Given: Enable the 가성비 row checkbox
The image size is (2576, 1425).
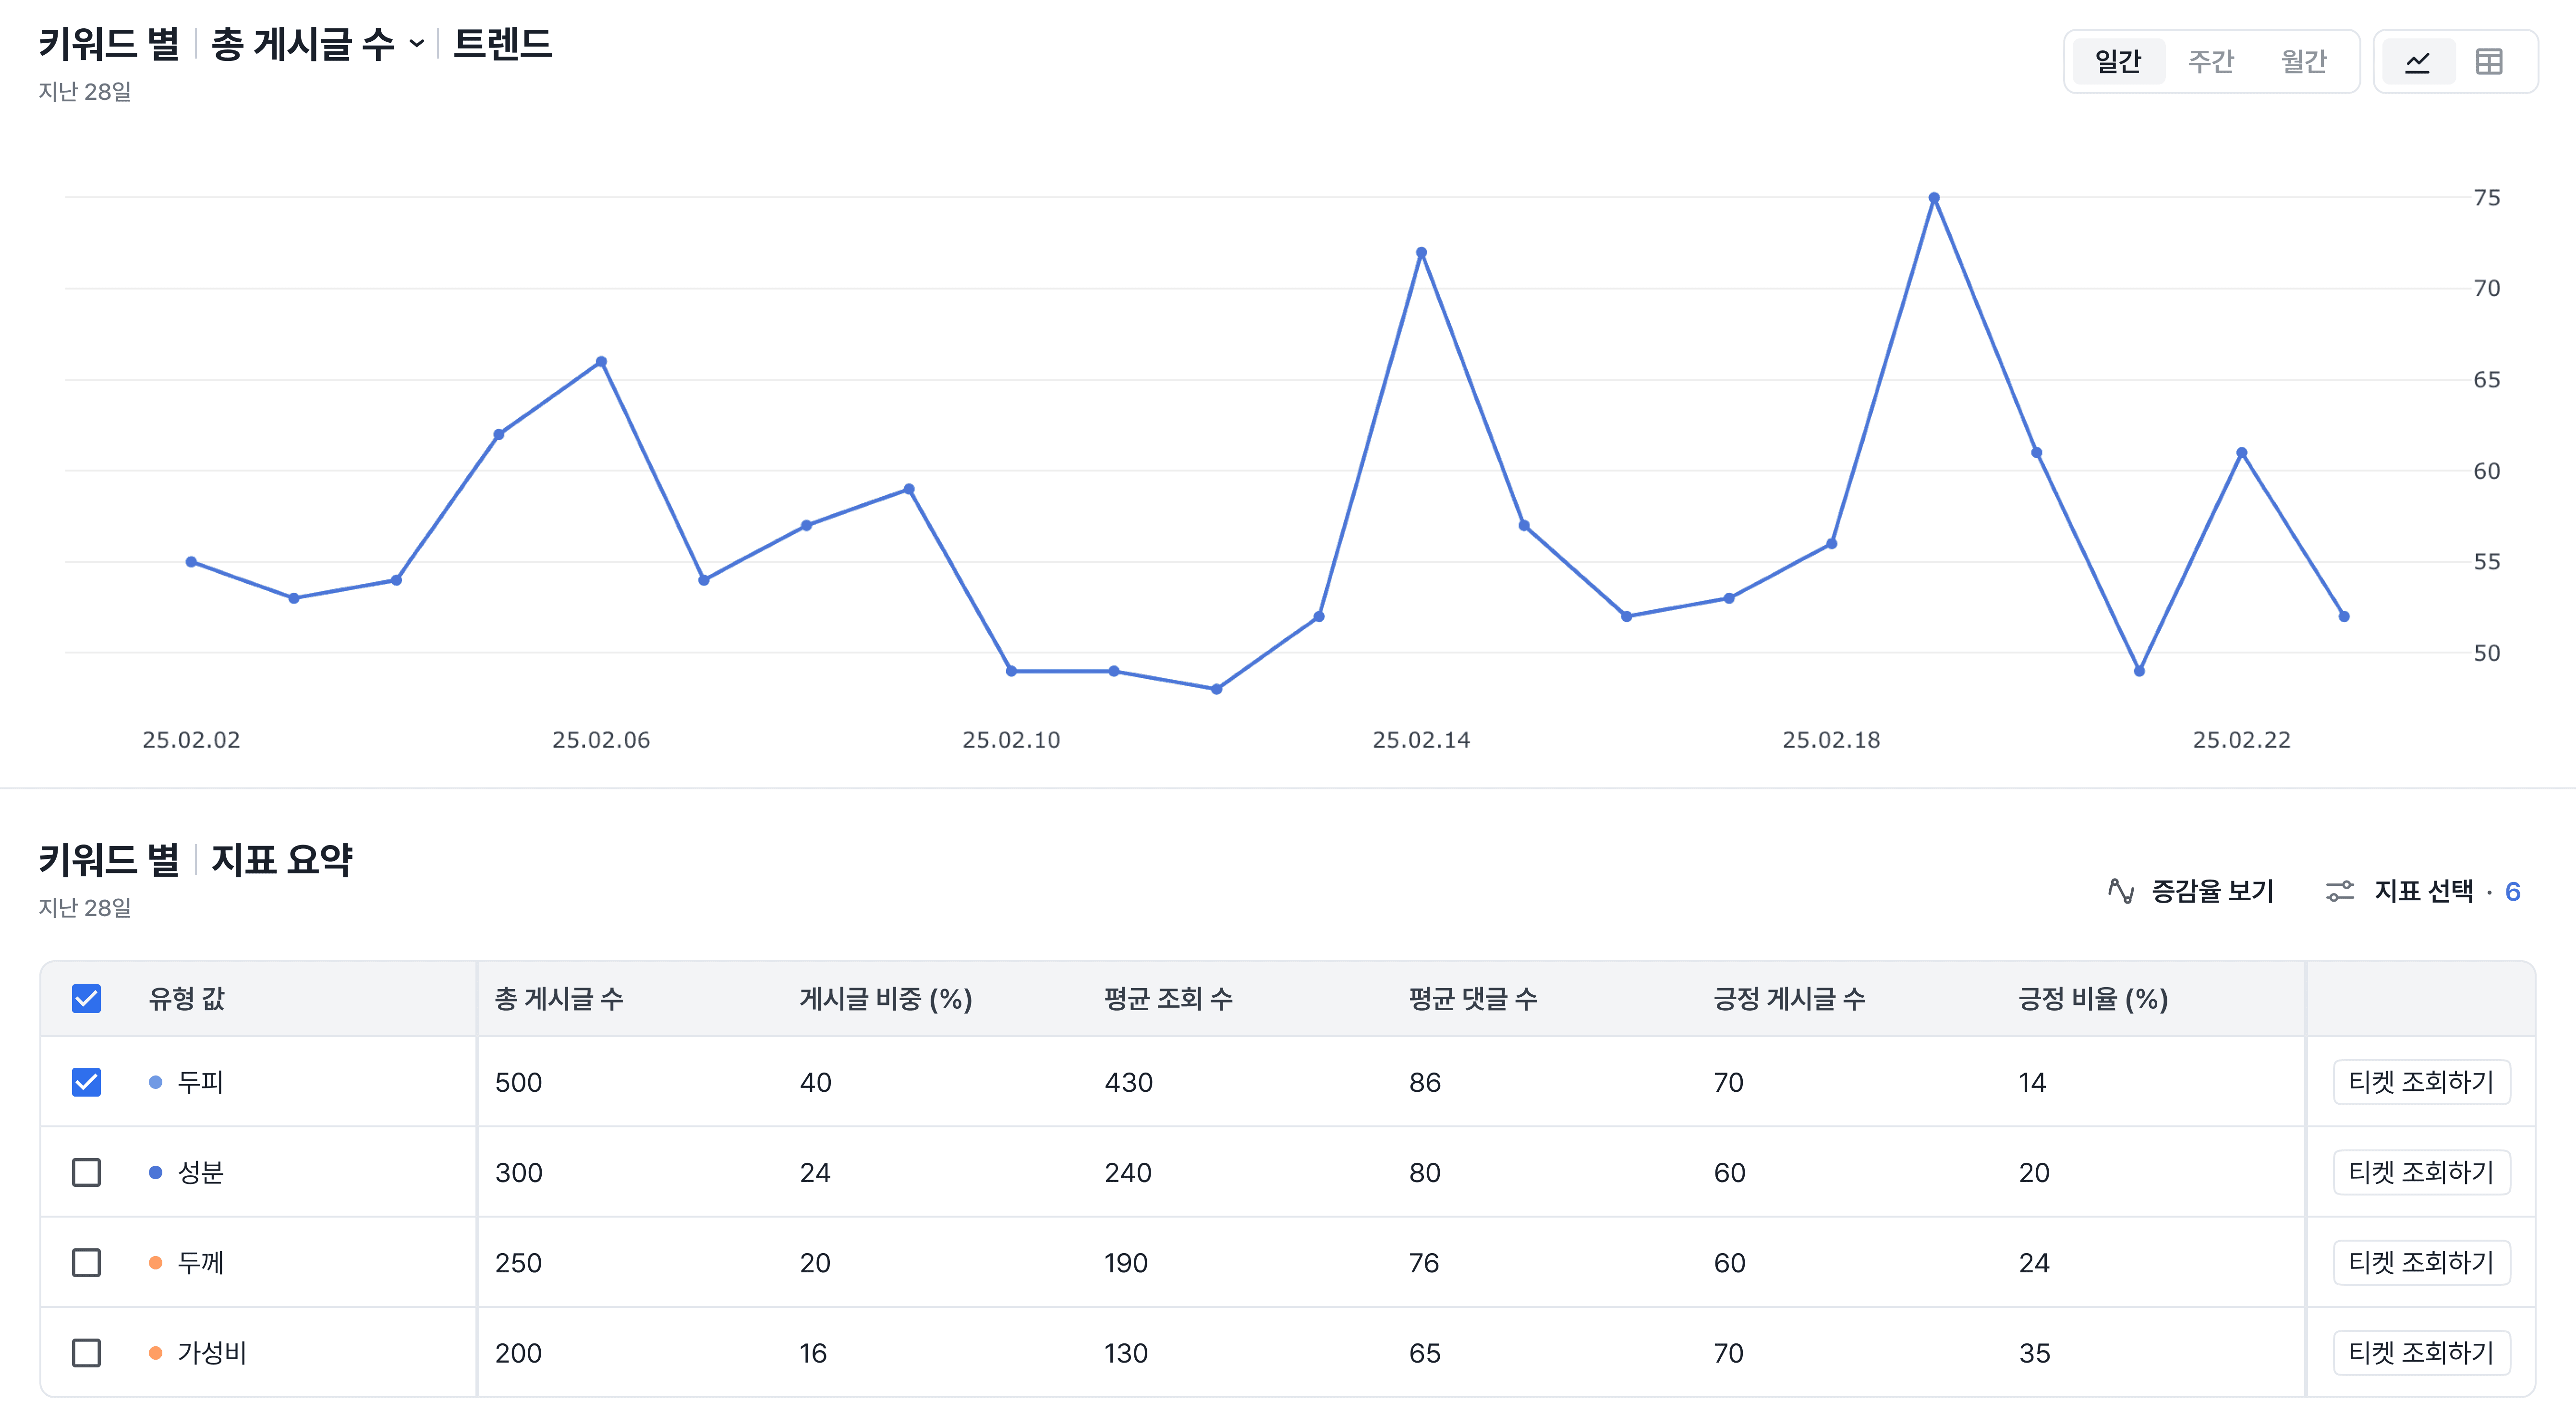Looking at the screenshot, I should (87, 1353).
